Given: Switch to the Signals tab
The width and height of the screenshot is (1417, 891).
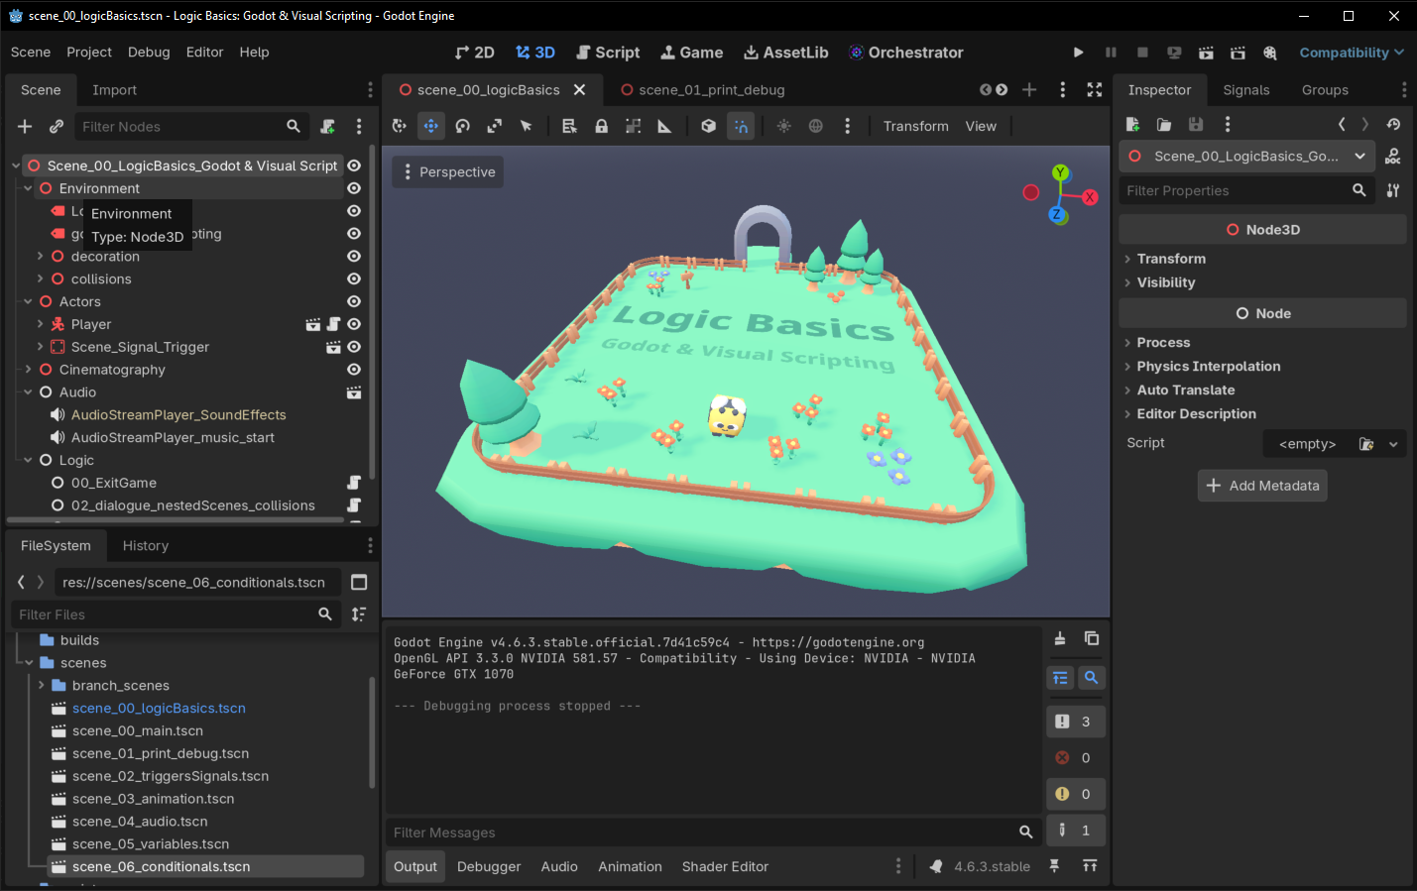Looking at the screenshot, I should tap(1246, 90).
